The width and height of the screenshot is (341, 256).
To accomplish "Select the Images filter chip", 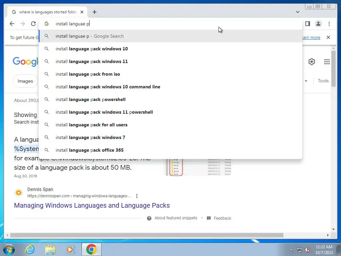I will (x=25, y=81).
